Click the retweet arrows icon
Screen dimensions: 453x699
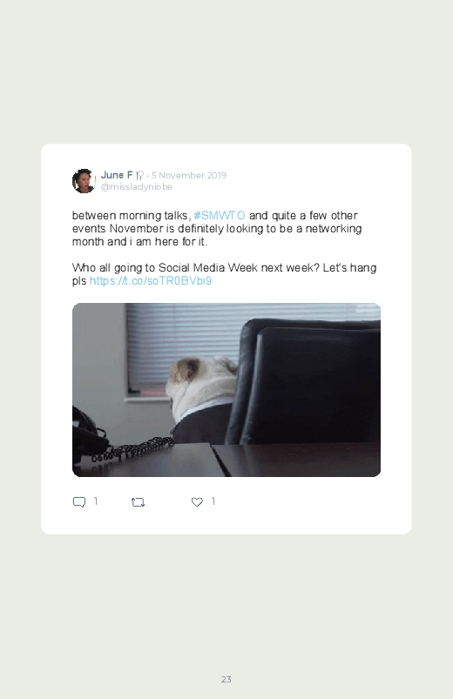point(138,502)
